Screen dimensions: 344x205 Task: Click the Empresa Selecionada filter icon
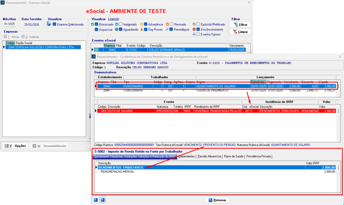click(49, 24)
